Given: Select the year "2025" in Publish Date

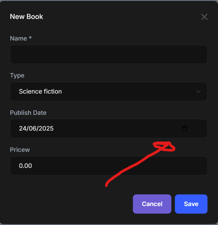Looking at the screenshot, I should (46, 129).
